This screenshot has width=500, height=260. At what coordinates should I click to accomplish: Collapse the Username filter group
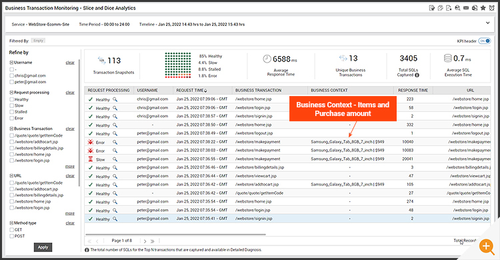pyautogui.click(x=11, y=63)
